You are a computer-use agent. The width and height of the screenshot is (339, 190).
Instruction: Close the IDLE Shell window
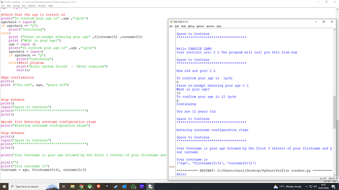point(332,22)
